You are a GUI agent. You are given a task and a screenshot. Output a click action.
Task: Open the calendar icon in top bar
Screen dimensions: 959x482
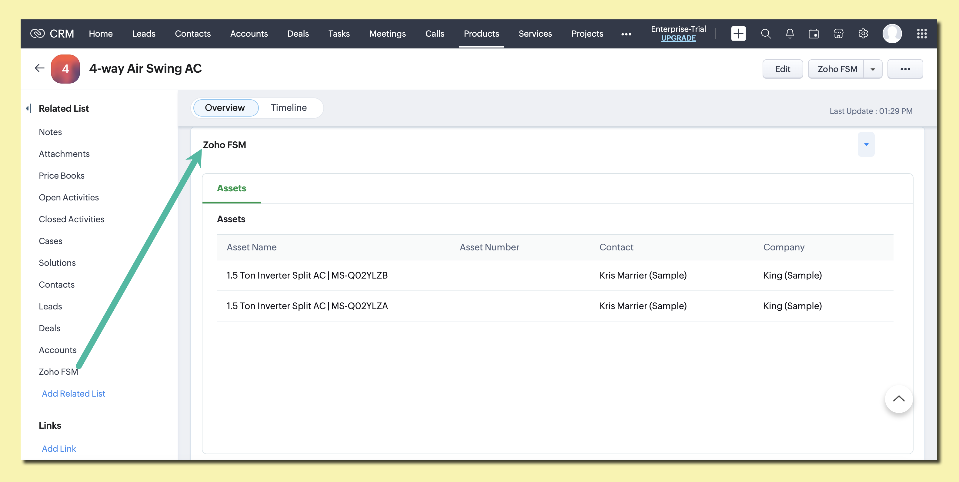(x=814, y=34)
